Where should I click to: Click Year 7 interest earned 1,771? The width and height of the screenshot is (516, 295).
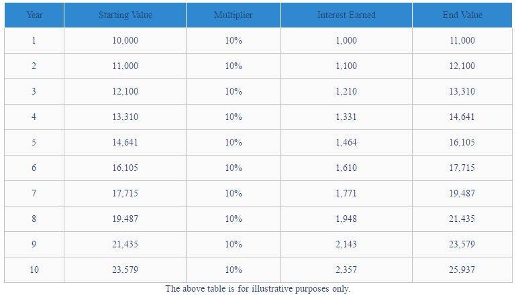pos(346,193)
